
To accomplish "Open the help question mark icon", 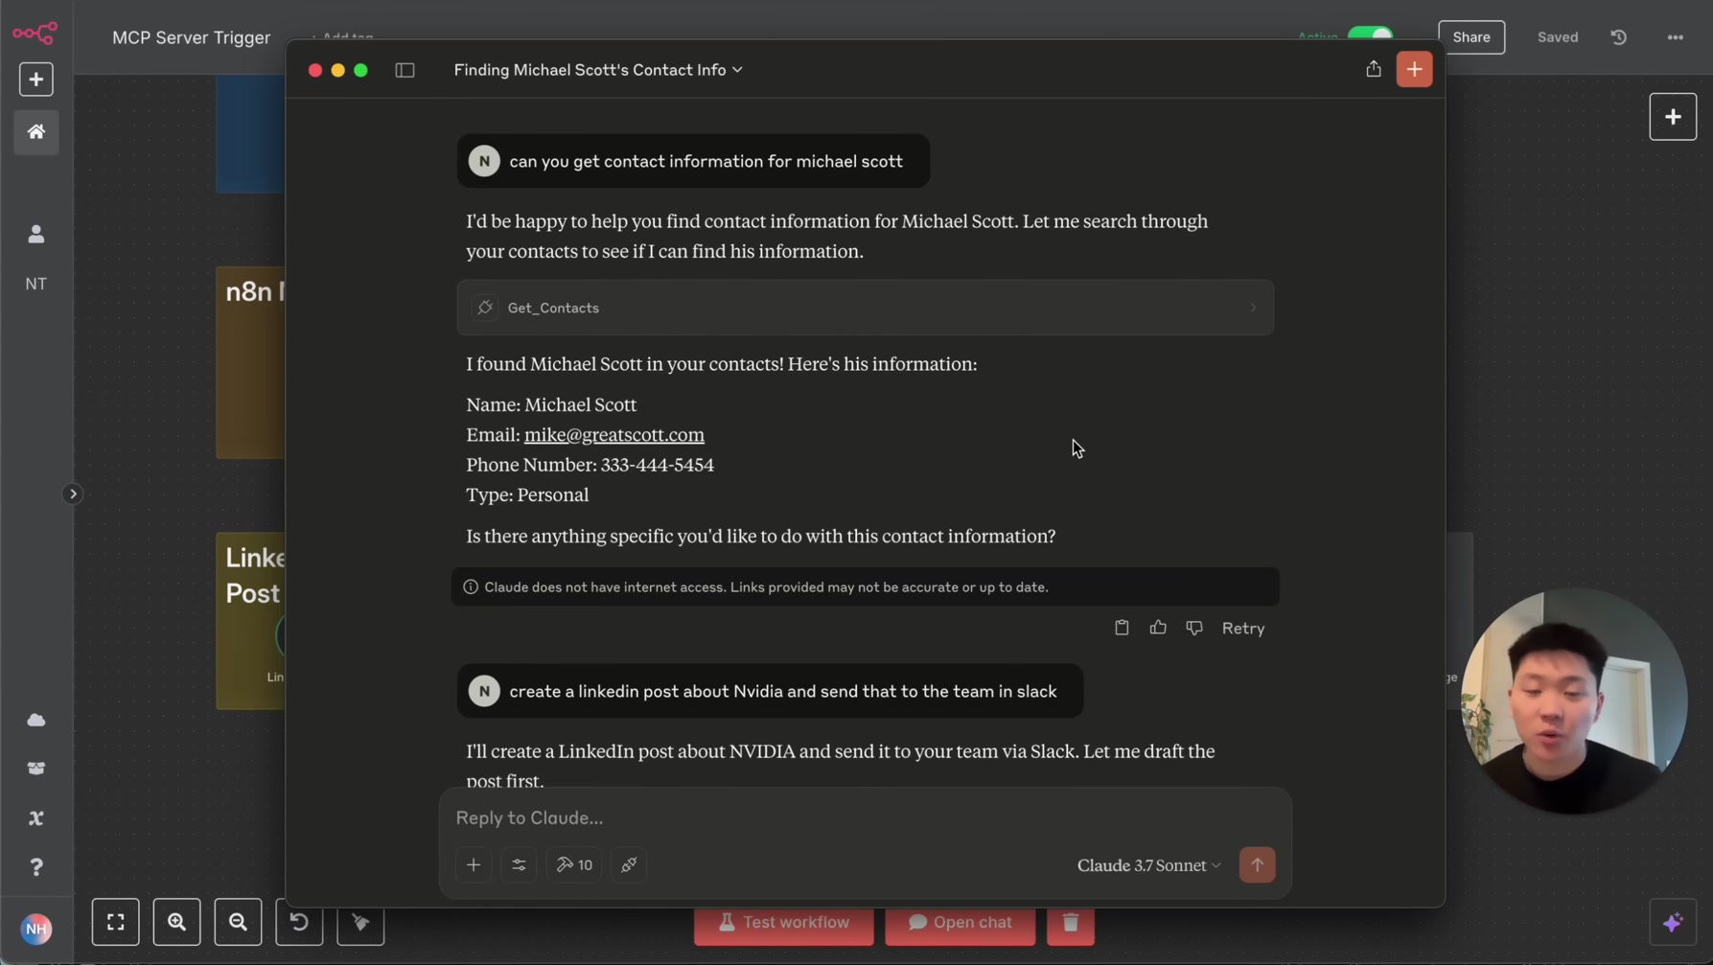I will pyautogui.click(x=35, y=867).
